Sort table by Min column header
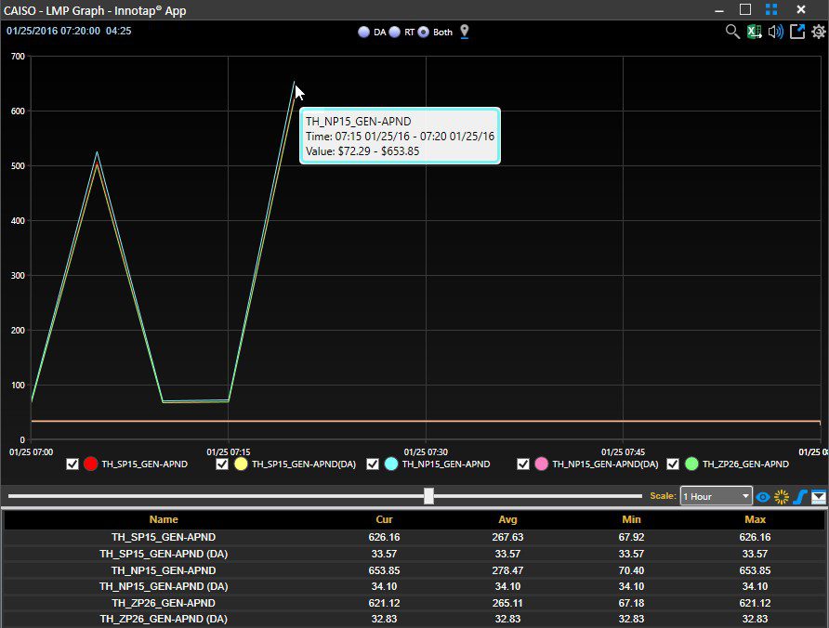This screenshot has width=829, height=628. click(631, 519)
